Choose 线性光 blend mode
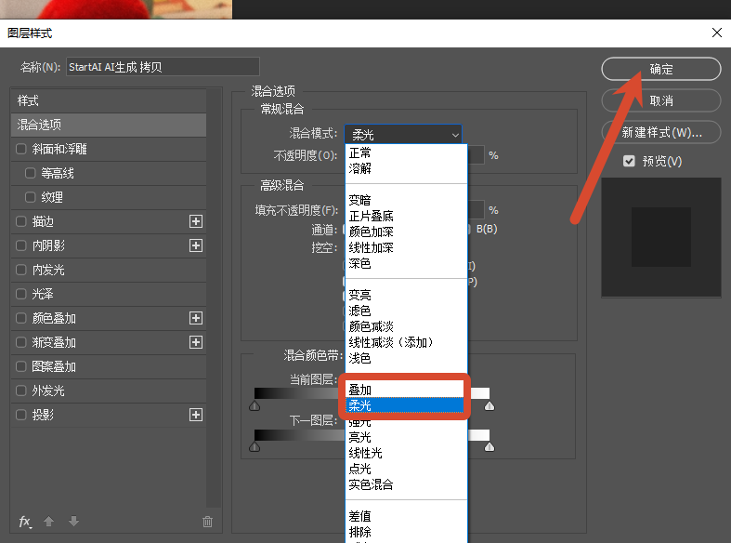731x543 pixels. coord(406,453)
